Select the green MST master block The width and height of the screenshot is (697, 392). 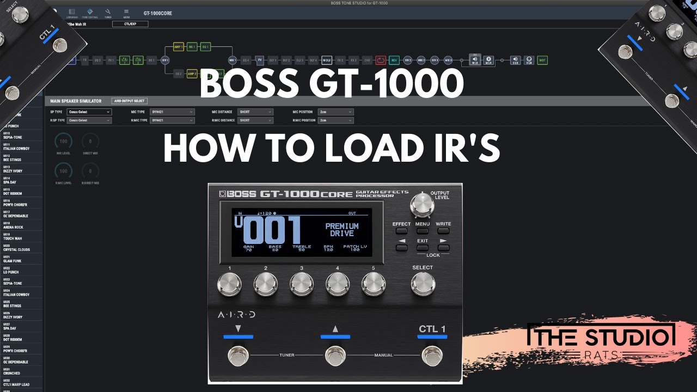542,60
